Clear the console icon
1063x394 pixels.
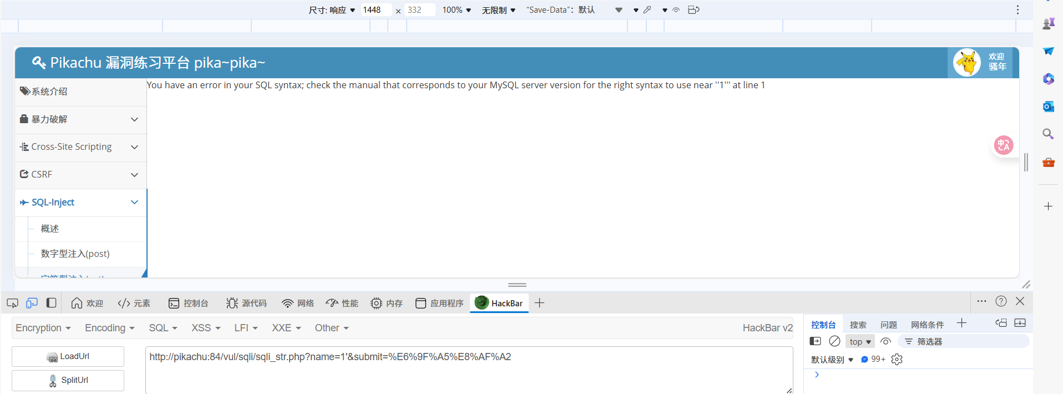pos(834,341)
